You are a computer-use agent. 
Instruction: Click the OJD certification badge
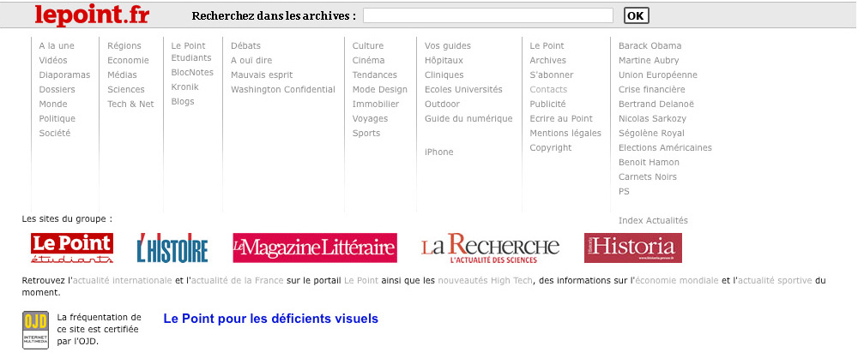coord(35,330)
